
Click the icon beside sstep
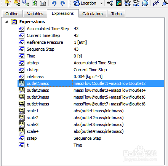[x=21, y=139]
